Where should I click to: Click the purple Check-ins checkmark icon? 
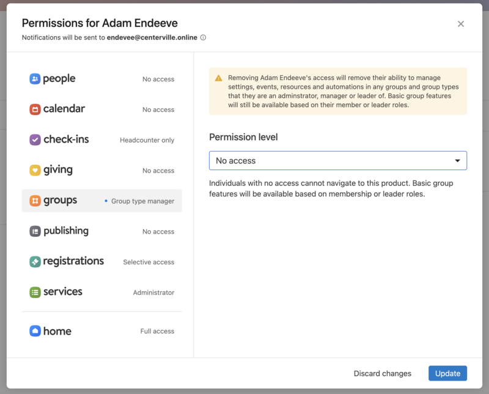[x=35, y=139]
